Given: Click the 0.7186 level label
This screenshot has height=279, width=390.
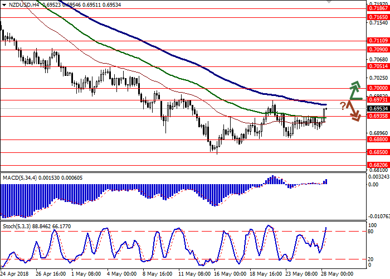Looking at the screenshot, I should click(377, 9).
